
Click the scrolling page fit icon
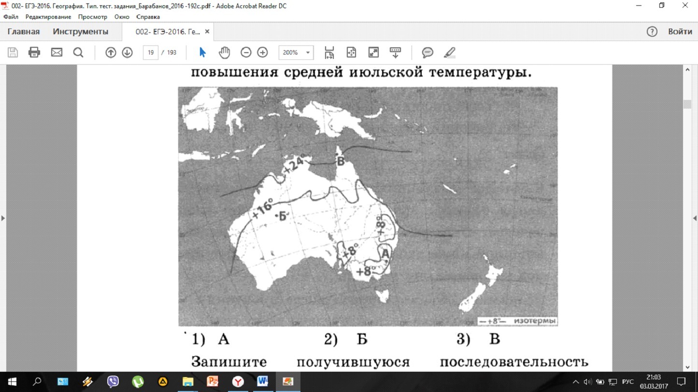tap(329, 52)
